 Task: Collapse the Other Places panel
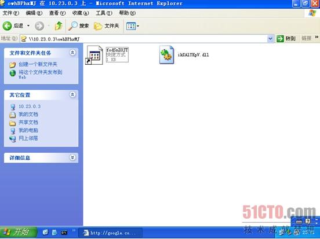72,94
